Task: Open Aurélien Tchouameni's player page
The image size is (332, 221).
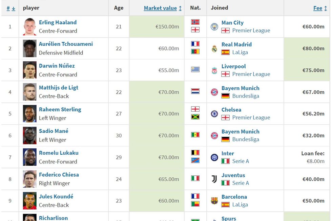Action: (x=66, y=44)
